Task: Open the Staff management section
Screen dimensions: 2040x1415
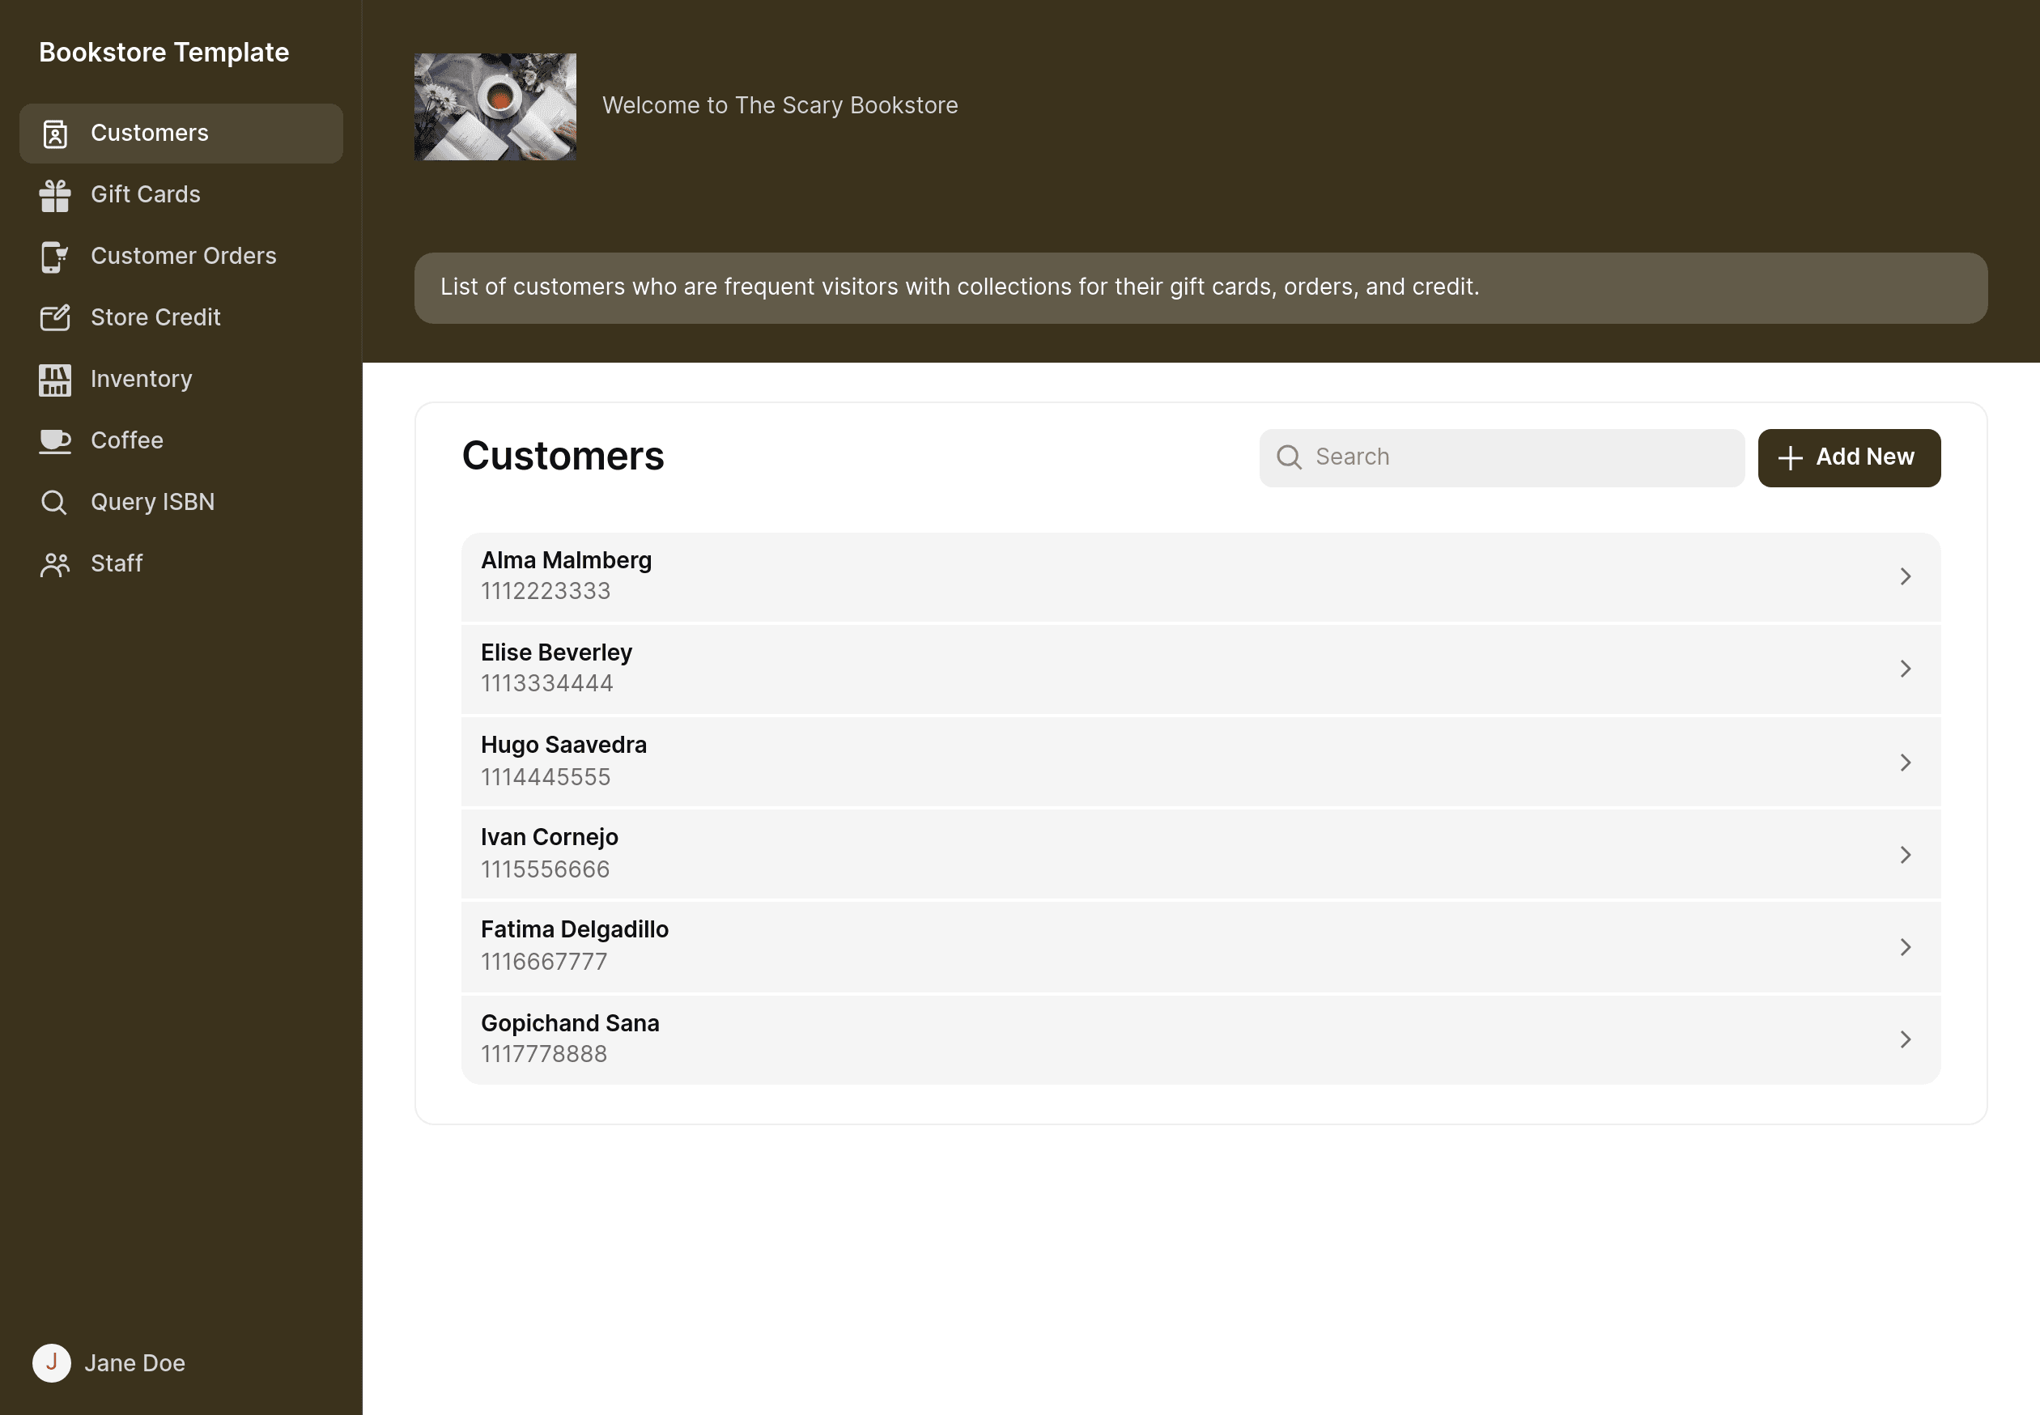Action: [117, 563]
